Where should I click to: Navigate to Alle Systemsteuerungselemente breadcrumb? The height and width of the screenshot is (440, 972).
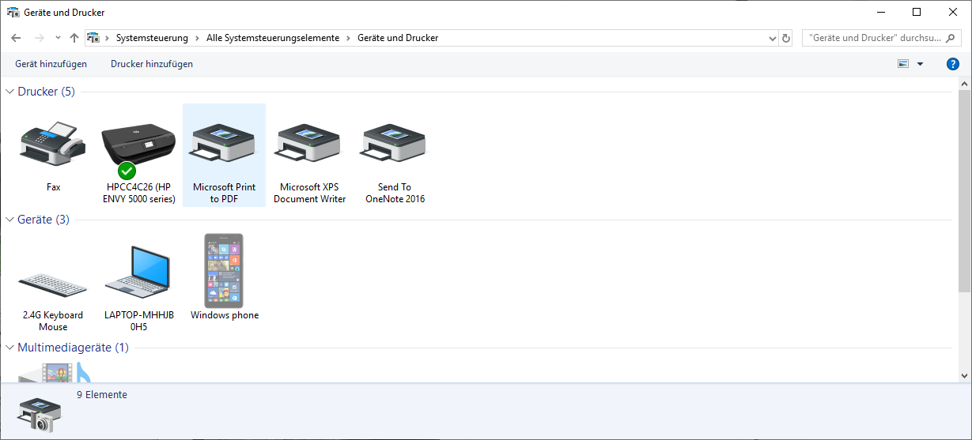pyautogui.click(x=273, y=38)
